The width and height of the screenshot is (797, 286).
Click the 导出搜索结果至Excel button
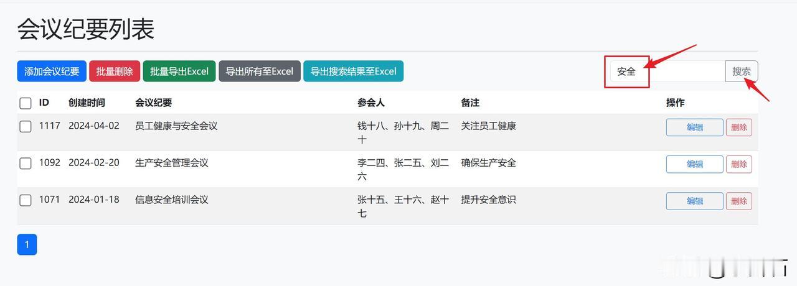(354, 71)
